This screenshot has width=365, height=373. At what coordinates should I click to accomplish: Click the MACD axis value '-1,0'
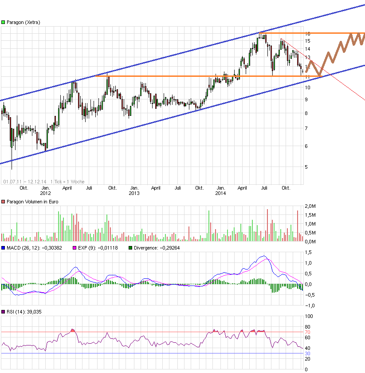(x=310, y=306)
